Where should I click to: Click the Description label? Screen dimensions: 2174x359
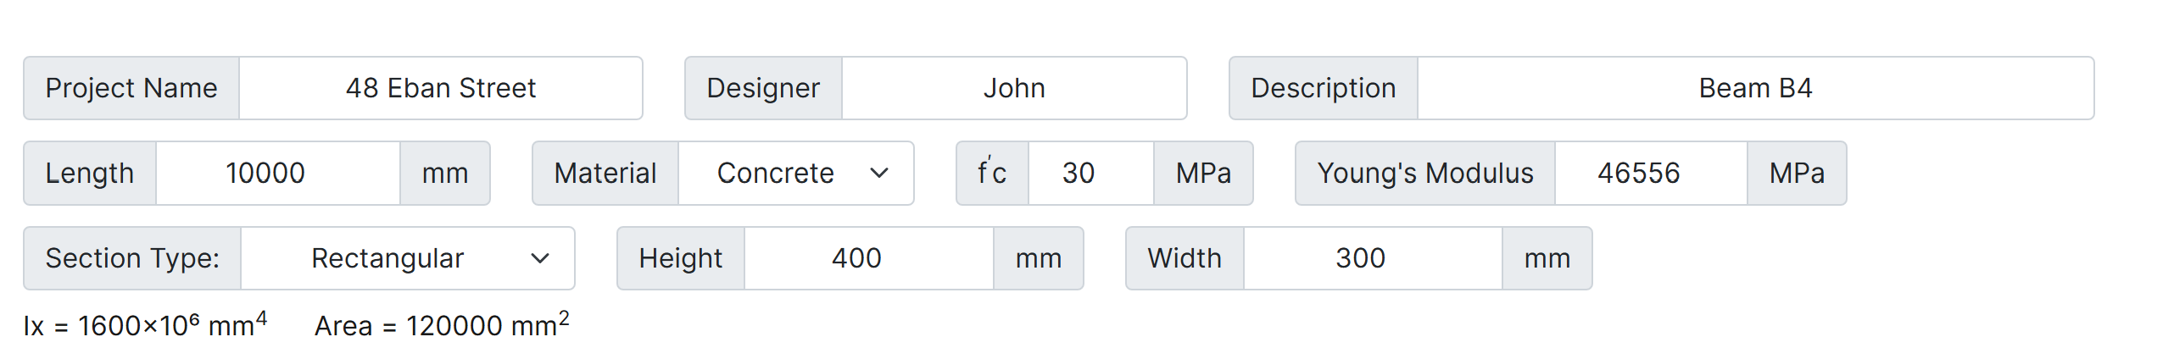[1323, 88]
